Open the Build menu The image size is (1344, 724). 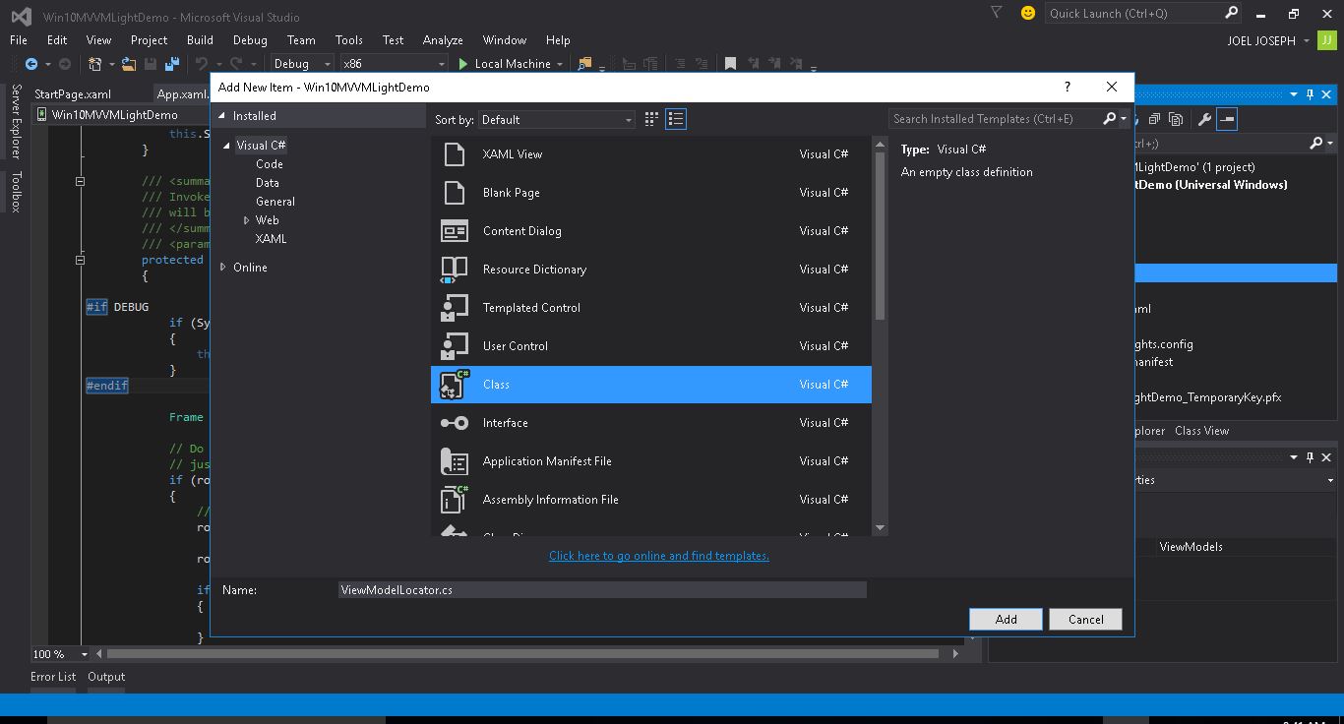pyautogui.click(x=200, y=40)
